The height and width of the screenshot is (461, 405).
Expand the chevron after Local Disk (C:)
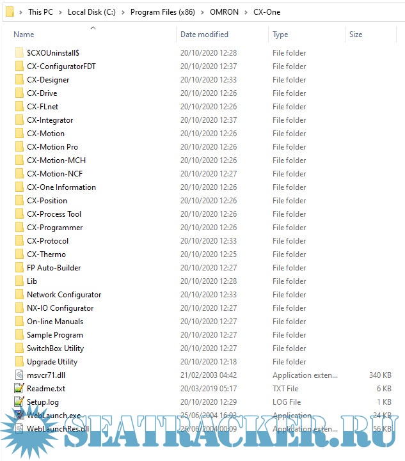point(124,12)
